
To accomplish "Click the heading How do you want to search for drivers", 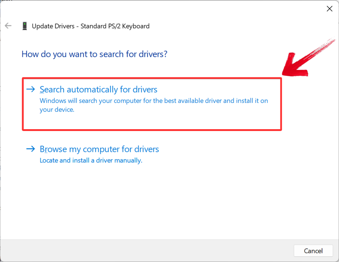I will click(94, 54).
